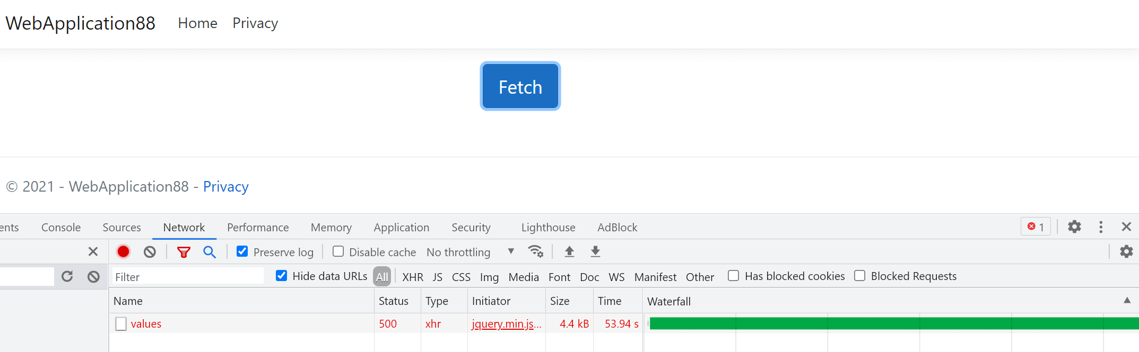
Task: Open the Lighthouse tab
Action: click(548, 227)
